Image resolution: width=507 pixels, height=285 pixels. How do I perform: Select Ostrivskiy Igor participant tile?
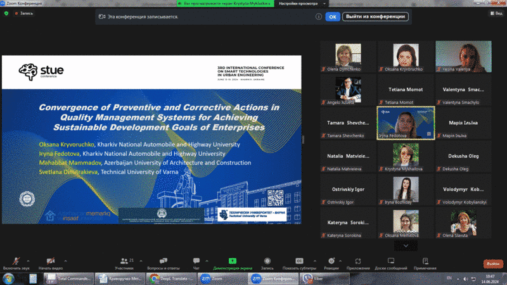click(348, 189)
